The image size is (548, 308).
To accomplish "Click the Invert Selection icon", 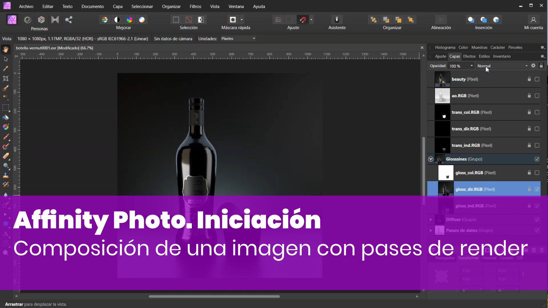I will (201, 20).
